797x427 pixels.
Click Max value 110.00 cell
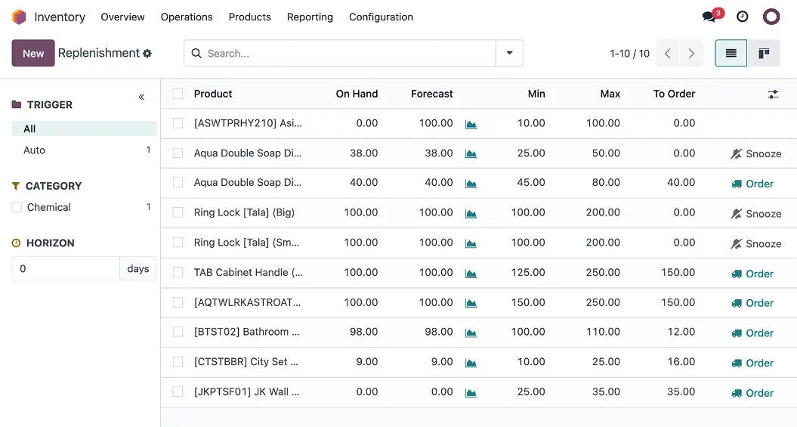[x=603, y=332]
